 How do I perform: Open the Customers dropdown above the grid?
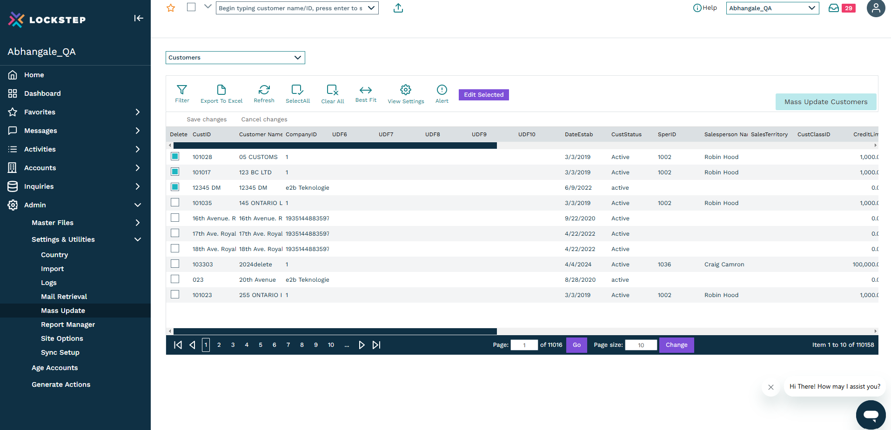point(235,58)
